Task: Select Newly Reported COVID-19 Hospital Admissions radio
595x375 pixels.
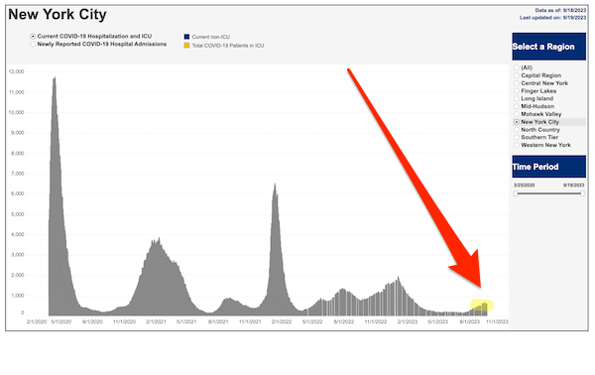Action: [33, 45]
